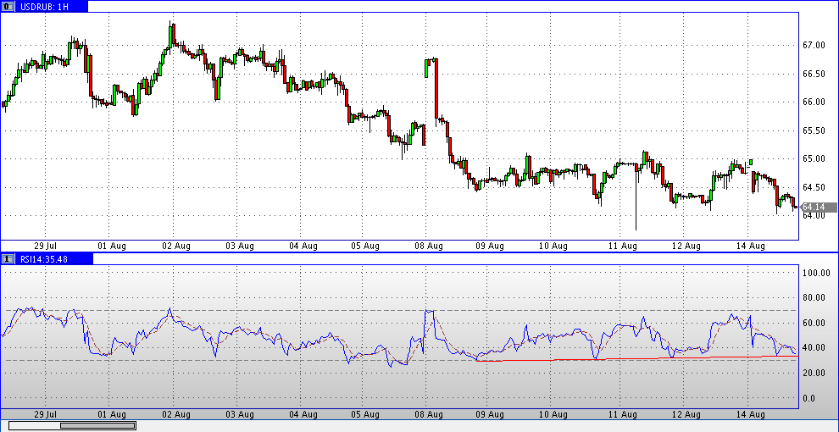Click 02 Aug date under price chart
The image size is (839, 432).
[x=176, y=246]
